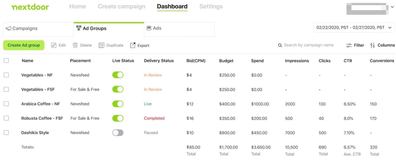Click the CTR column header
396x163 pixels.
click(348, 60)
